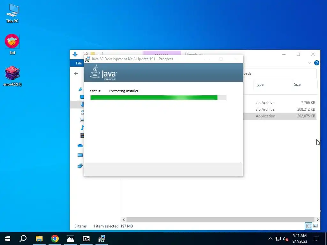Click Explorer back arrow button
The width and height of the screenshot is (327, 245).
tap(76, 73)
